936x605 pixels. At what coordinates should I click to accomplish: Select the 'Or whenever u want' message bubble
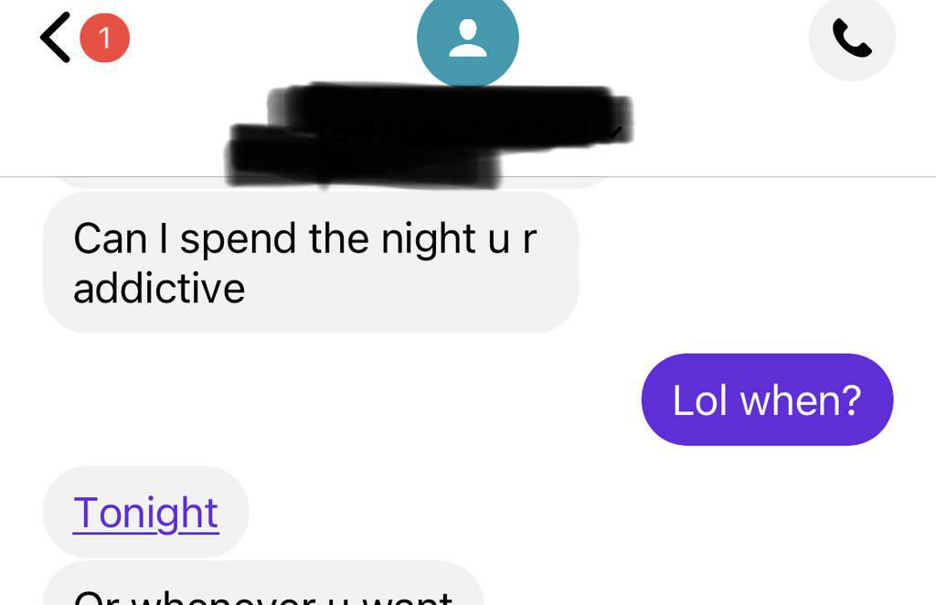pos(263,583)
